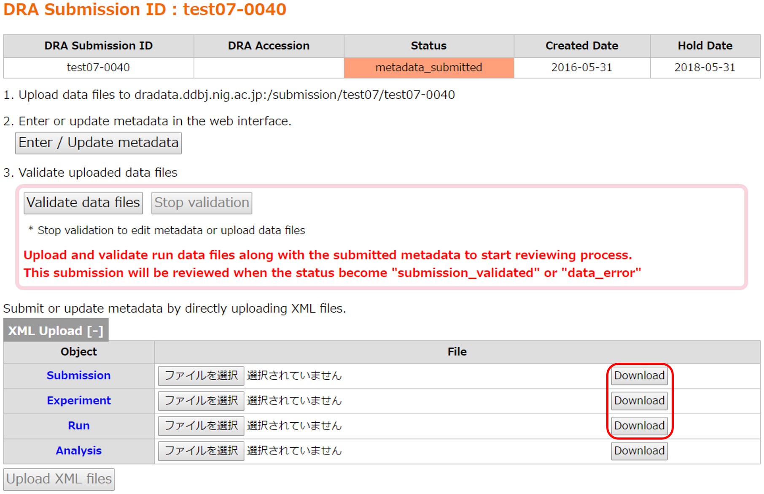Screen dimensions: 764x494
Task: Click the DRA Submission ID column header
Action: (98, 46)
